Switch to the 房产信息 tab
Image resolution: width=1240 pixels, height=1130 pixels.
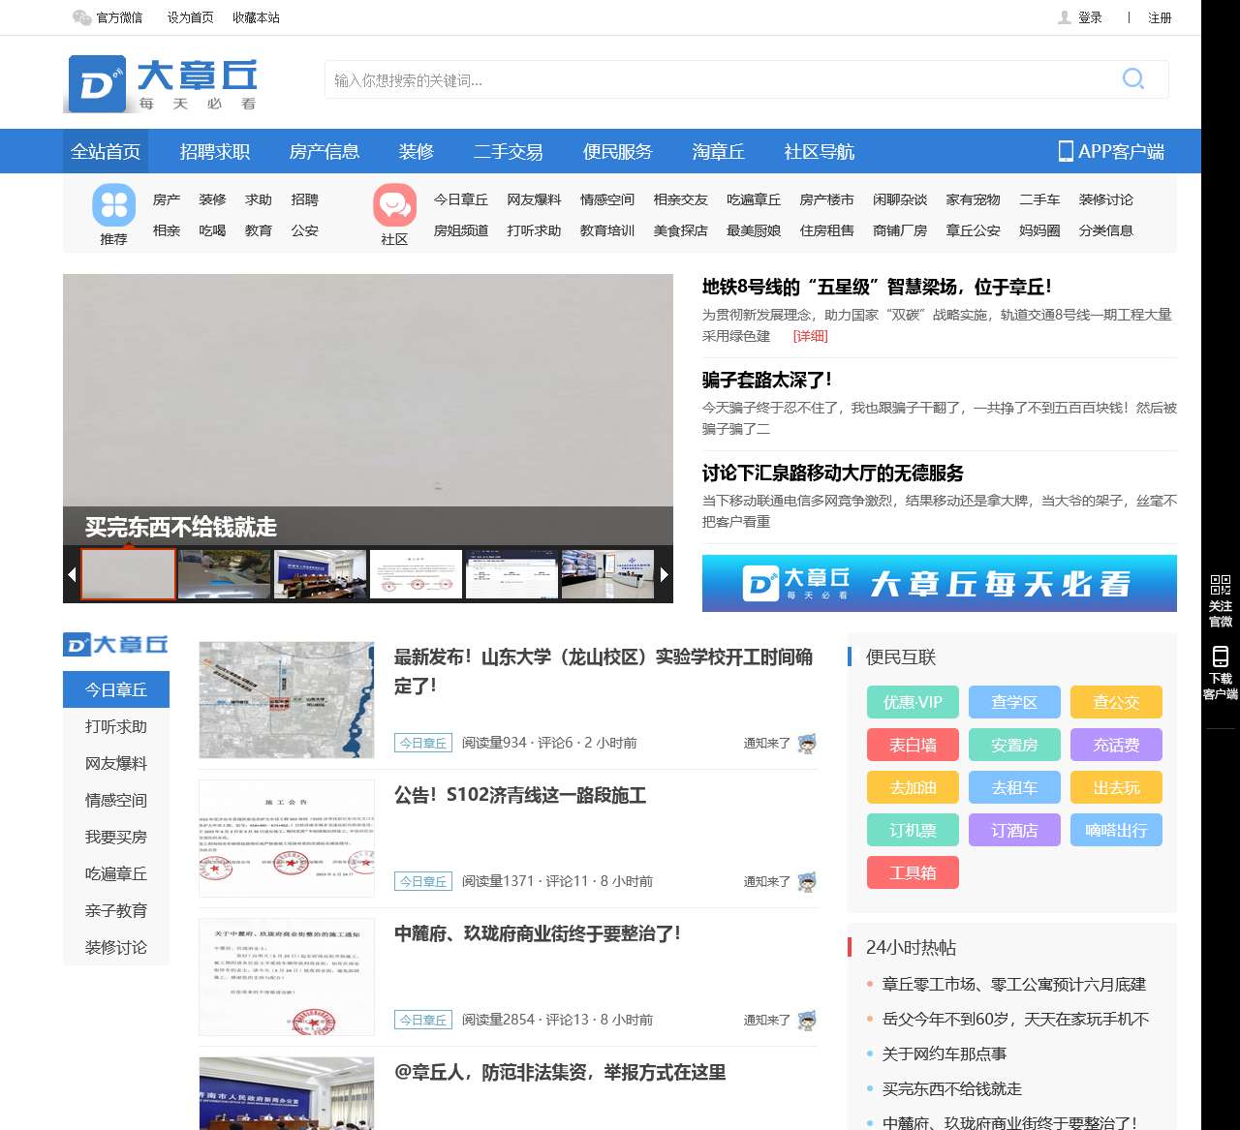click(x=325, y=151)
